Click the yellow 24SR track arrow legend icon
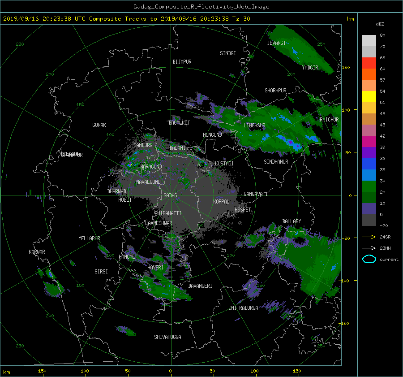The image size is (403, 377). click(369, 237)
